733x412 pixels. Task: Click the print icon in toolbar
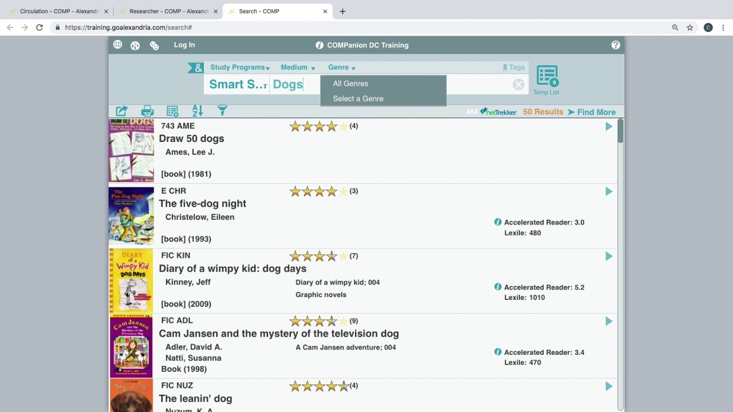click(x=147, y=111)
